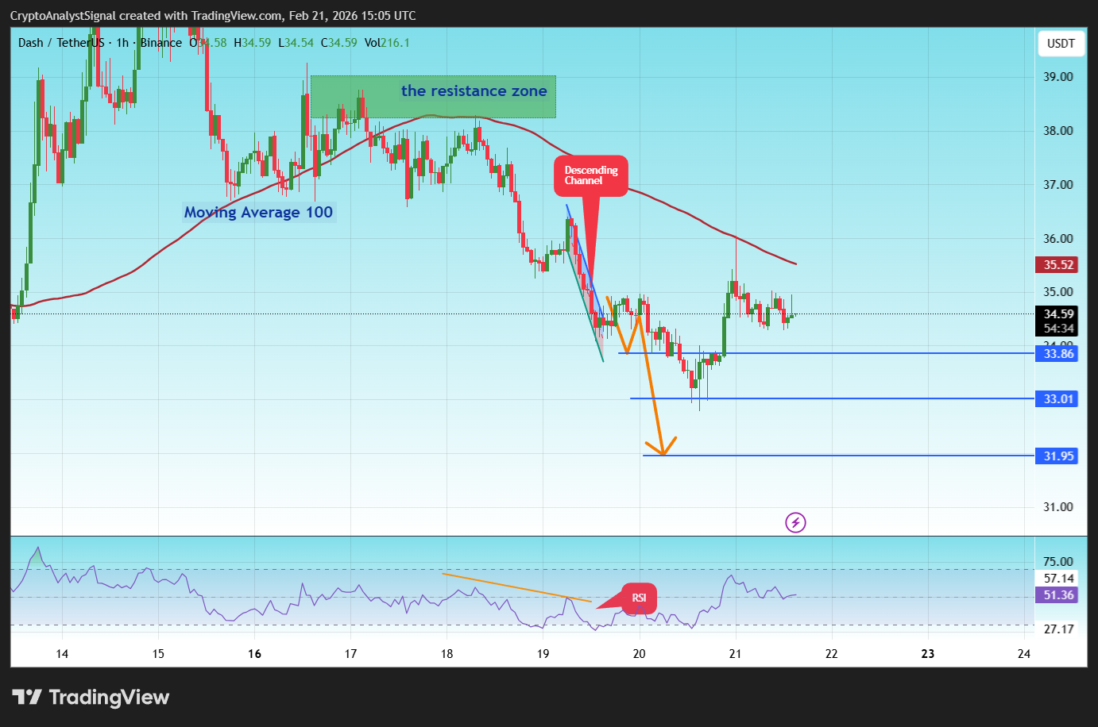Click the 36.00 price axis label
Image resolution: width=1098 pixels, height=727 pixels.
tap(1058, 239)
